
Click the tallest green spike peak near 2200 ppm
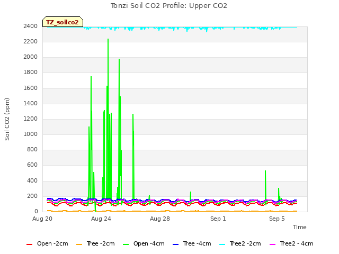click(108, 39)
